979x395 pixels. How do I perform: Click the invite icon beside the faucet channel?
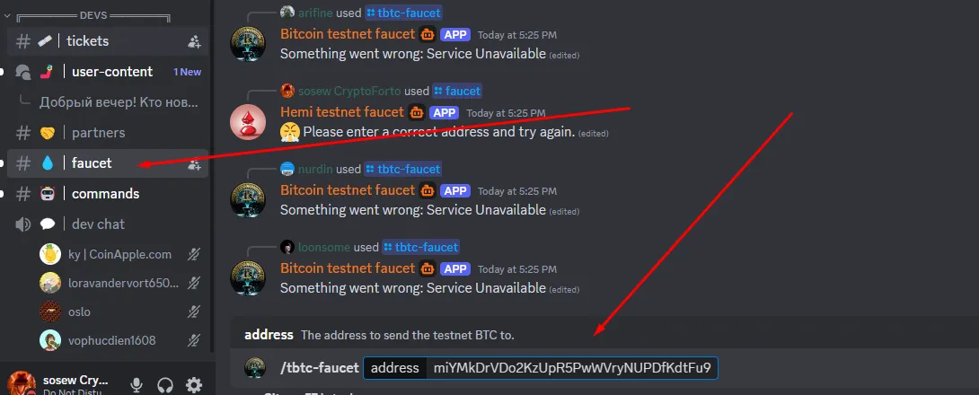point(194,164)
